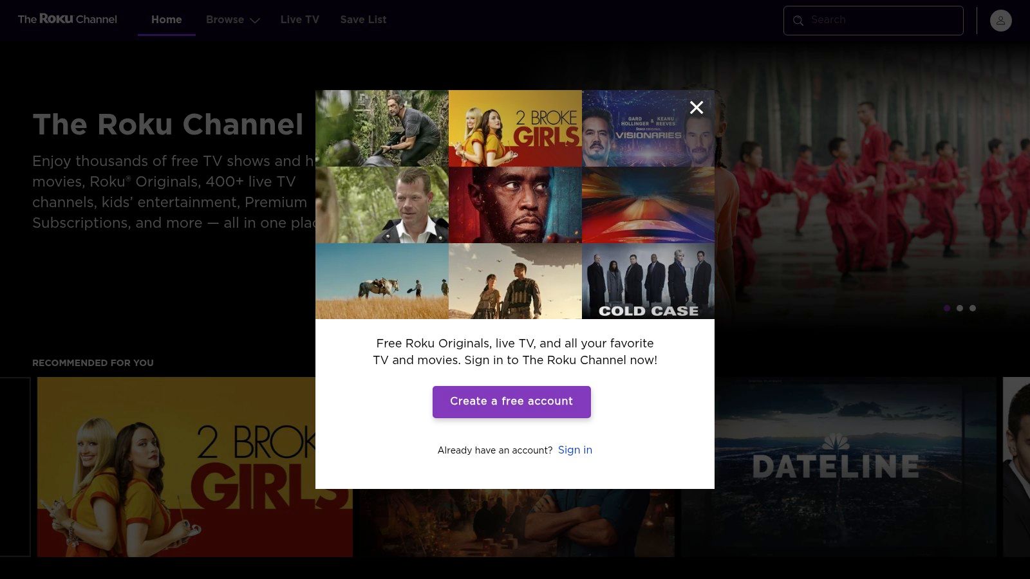Open the Live TV tab
Image resolution: width=1030 pixels, height=579 pixels.
[x=300, y=20]
